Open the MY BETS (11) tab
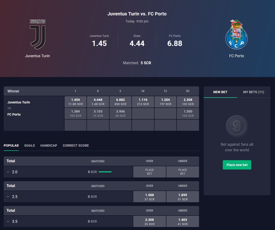The height and width of the screenshot is (230, 275). click(x=254, y=92)
